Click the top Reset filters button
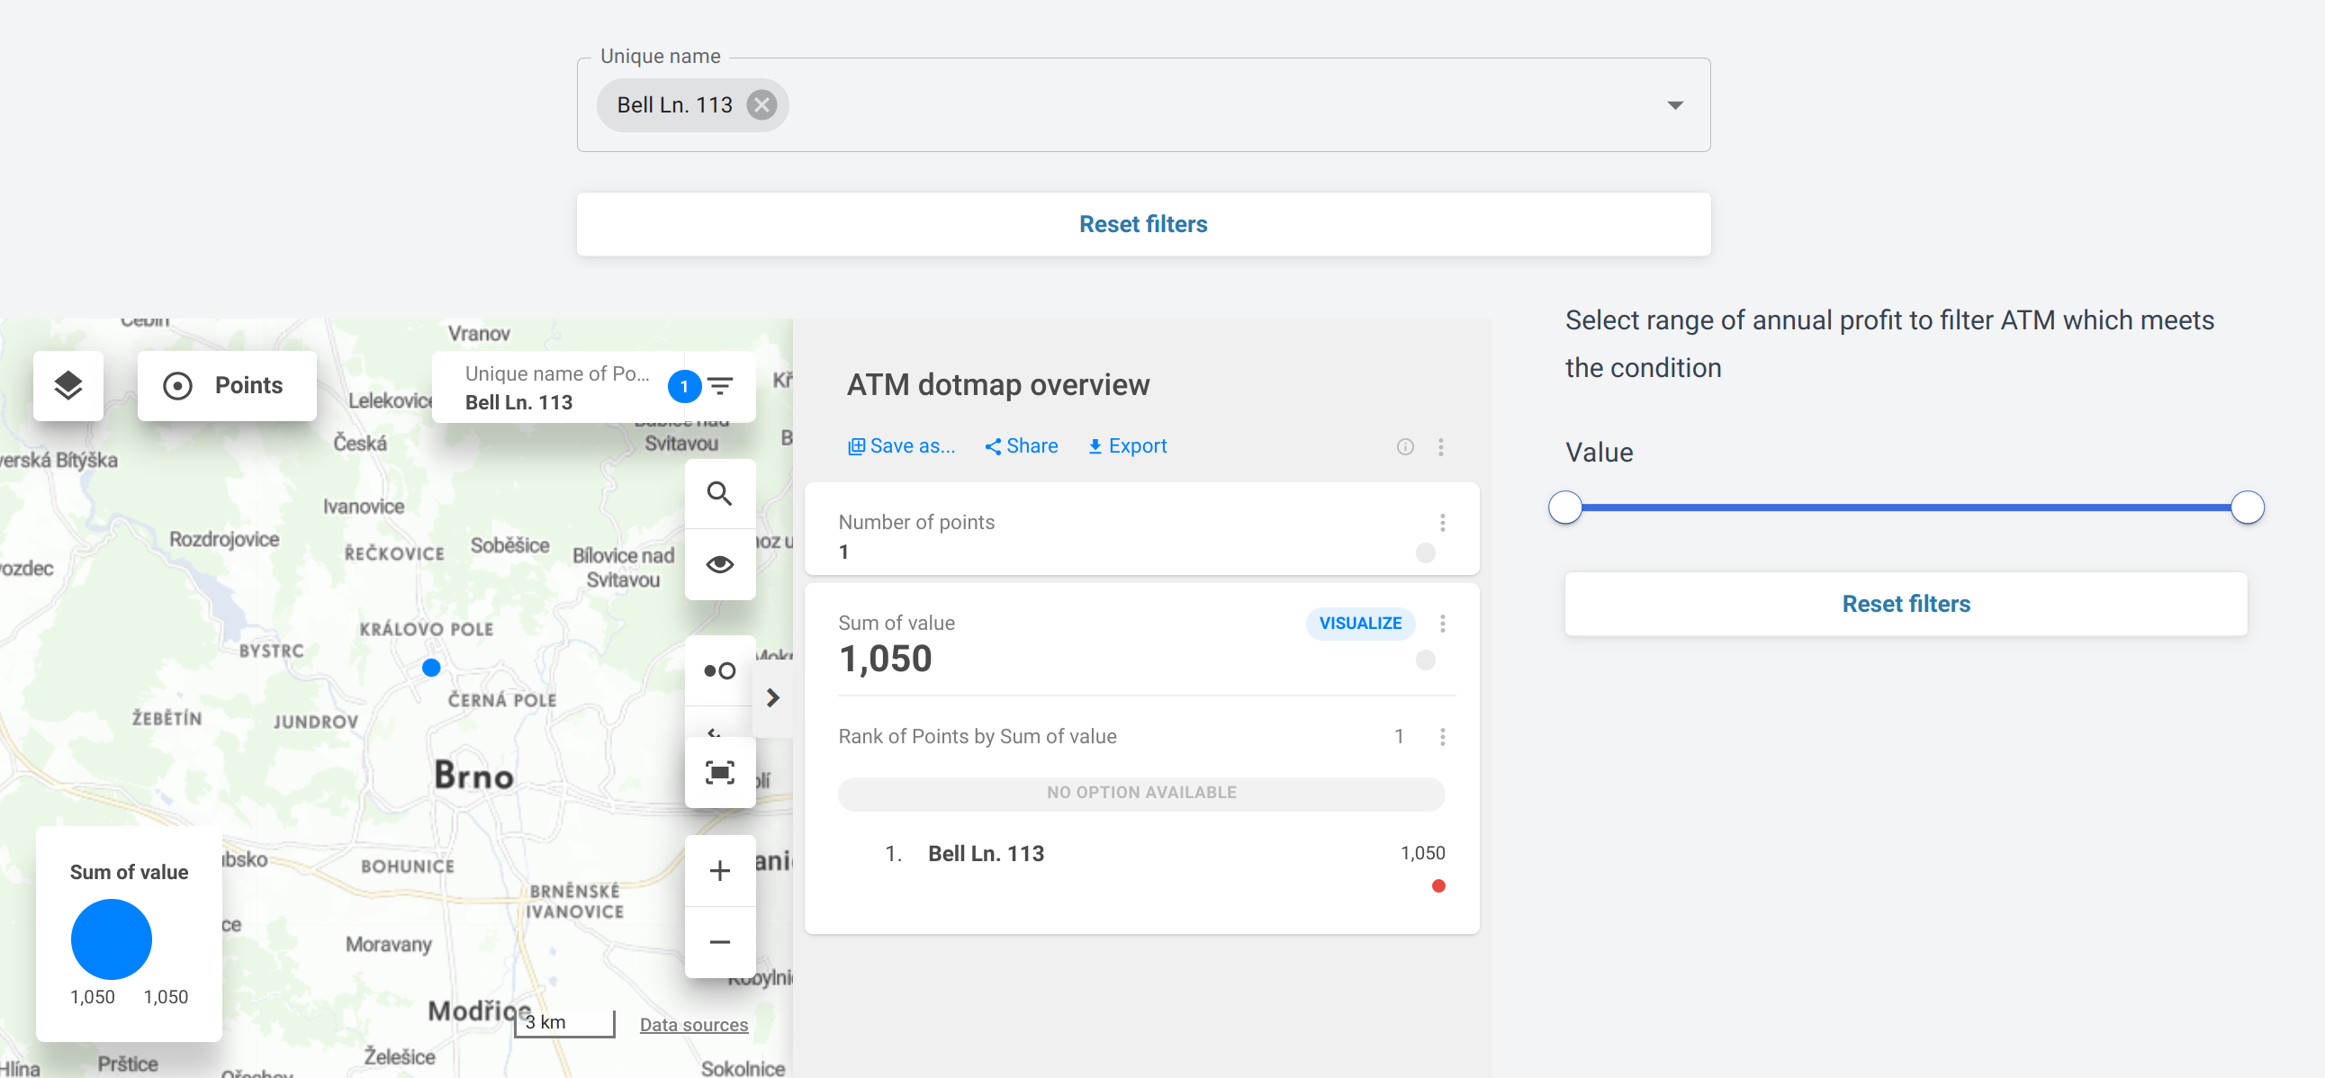The width and height of the screenshot is (2325, 1078). pyautogui.click(x=1142, y=224)
